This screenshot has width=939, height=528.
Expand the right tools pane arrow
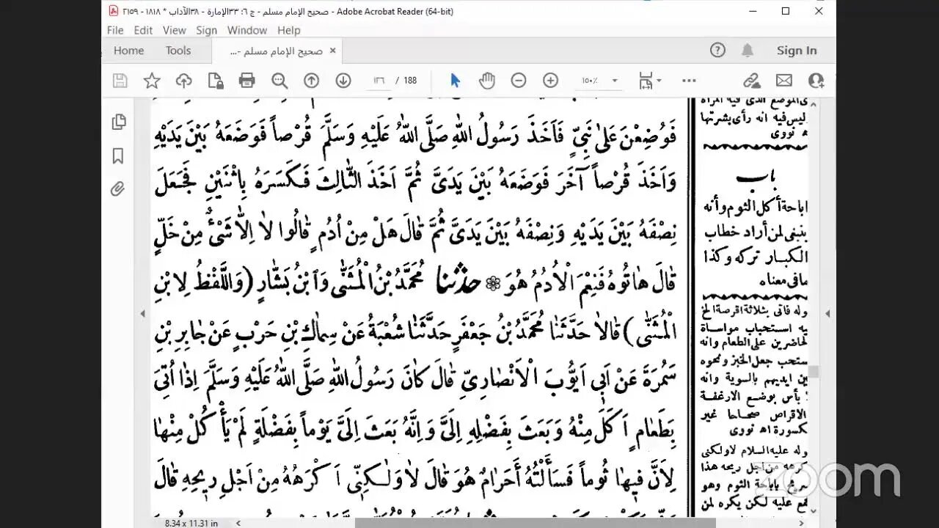(828, 314)
